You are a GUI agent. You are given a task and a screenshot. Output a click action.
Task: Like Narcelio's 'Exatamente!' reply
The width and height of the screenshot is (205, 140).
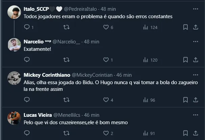(x=106, y=60)
